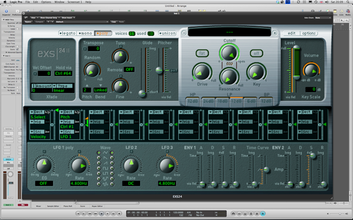Click the LFO 1 Rate 4.800Hz field
This screenshot has width=353, height=220.
(x=79, y=184)
